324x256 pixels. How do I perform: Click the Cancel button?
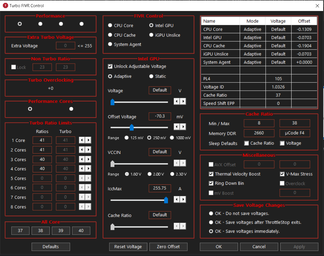coord(259,247)
